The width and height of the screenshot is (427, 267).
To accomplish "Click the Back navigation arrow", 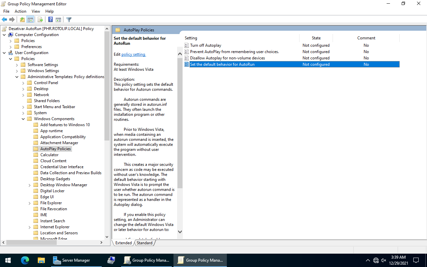I will [4, 19].
